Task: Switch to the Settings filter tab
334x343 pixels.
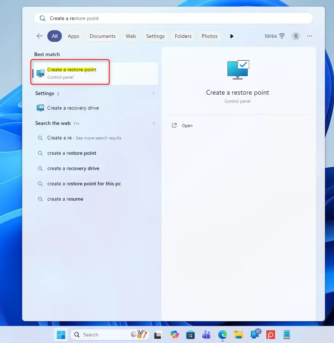Action: [155, 36]
